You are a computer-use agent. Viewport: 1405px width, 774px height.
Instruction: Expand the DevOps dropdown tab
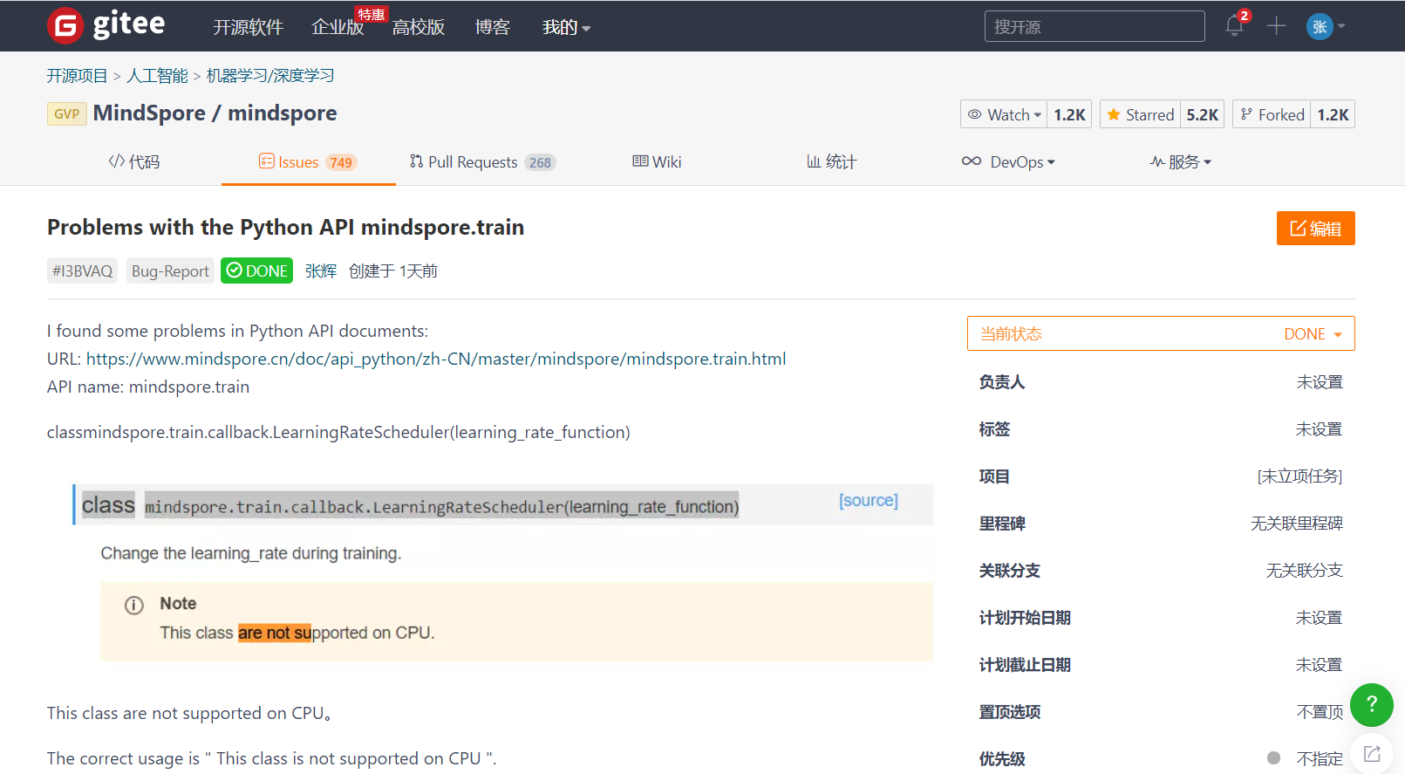(x=1007, y=161)
